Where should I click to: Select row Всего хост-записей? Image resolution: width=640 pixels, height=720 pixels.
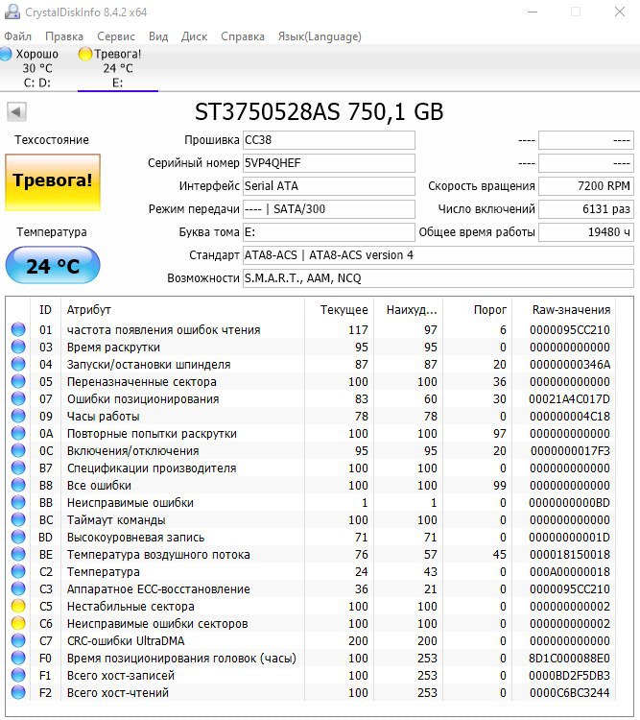coord(311,676)
